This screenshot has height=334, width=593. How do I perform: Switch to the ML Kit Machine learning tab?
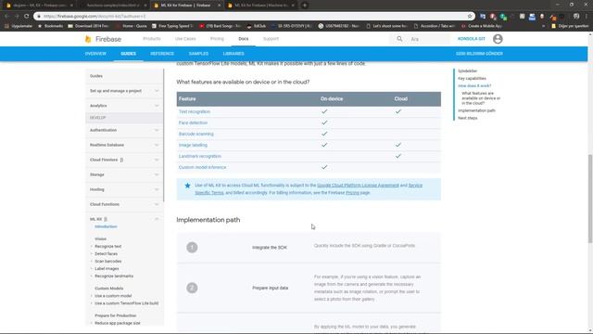tap(261, 6)
